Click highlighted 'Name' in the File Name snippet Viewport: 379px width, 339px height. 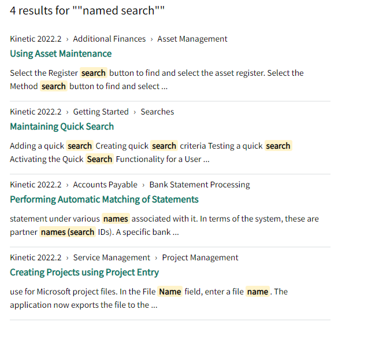[170, 292]
